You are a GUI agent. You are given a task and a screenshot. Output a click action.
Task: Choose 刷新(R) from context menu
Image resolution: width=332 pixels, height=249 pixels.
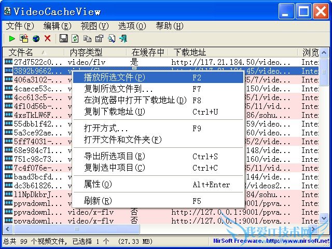tap(158, 201)
